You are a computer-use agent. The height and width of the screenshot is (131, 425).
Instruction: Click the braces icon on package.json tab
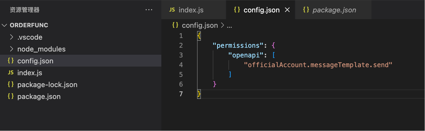pyautogui.click(x=306, y=10)
